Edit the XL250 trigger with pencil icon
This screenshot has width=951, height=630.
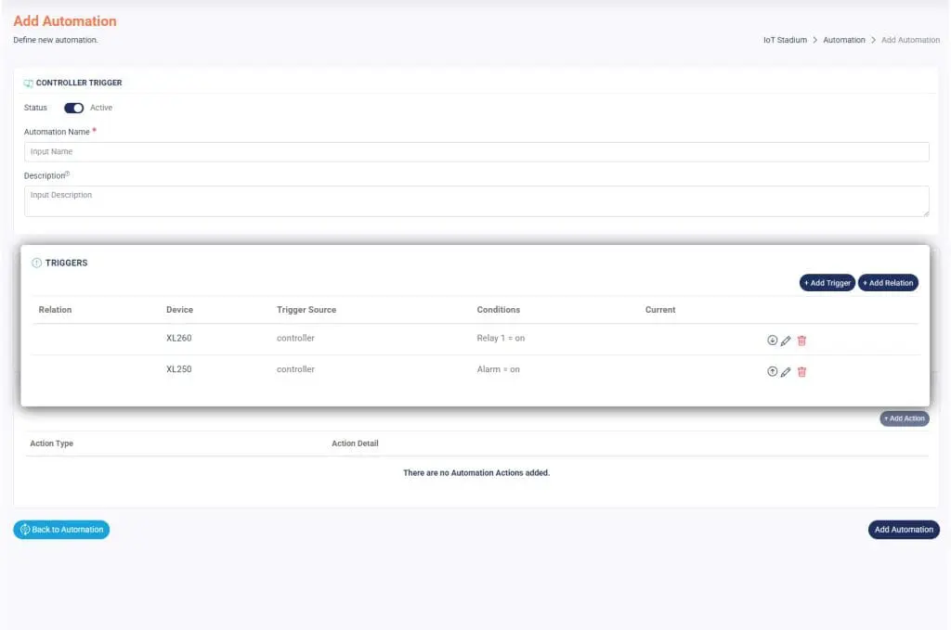(x=786, y=372)
